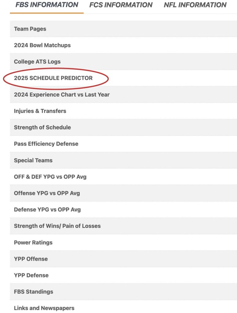View 2024 Experience Chart vs Last Year
Viewport: 237px width, 313px height.
tap(62, 95)
